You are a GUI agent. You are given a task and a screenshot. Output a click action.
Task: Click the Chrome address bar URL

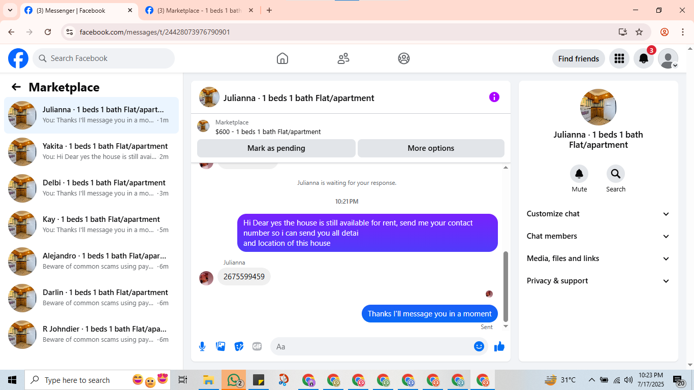click(155, 32)
